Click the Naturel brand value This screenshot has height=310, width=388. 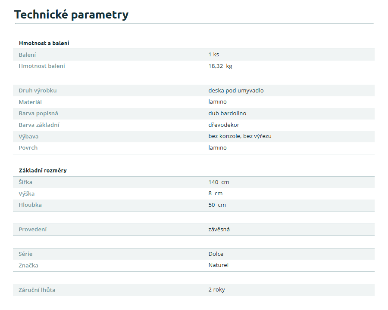tap(218, 265)
